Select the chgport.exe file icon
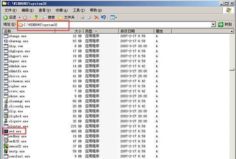This screenshot has height=159, width=236. (x=6, y=56)
